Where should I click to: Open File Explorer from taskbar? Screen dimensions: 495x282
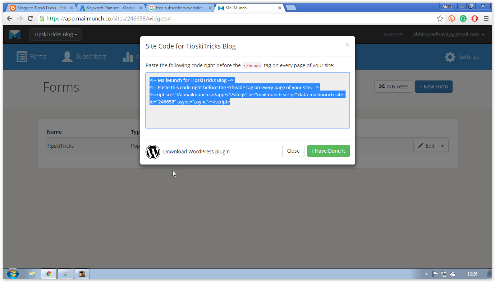pyautogui.click(x=32, y=274)
